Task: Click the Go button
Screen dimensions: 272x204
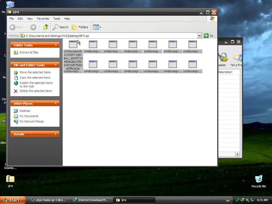Action: (x=209, y=36)
